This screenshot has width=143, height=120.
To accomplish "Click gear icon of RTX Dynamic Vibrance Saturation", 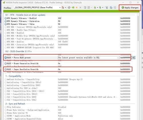I will [6, 21].
